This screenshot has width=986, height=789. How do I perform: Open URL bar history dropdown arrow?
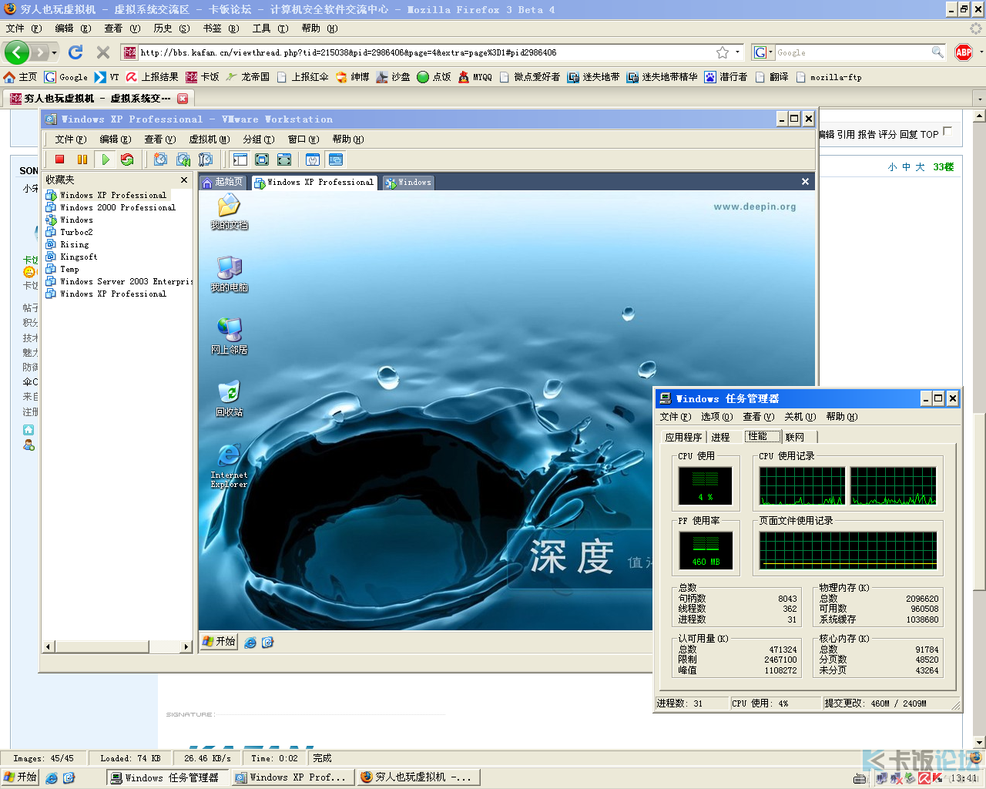(x=738, y=52)
